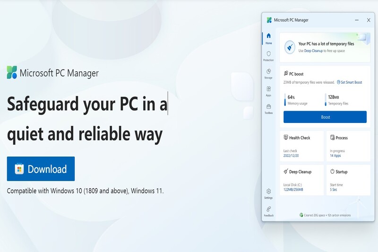The image size is (378, 252).
Task: Click the PC boost rocket icon
Action: pyautogui.click(x=286, y=73)
